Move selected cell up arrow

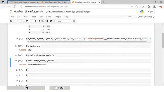32,21
